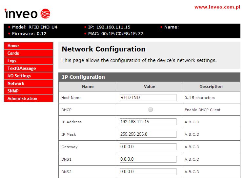Click the 'Host Name' row label
Image resolution: width=245 pixels, height=179 pixels.
coord(71,98)
